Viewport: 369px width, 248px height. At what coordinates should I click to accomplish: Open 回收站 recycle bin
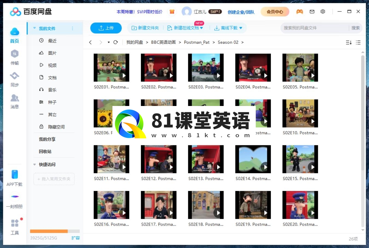pyautogui.click(x=45, y=152)
